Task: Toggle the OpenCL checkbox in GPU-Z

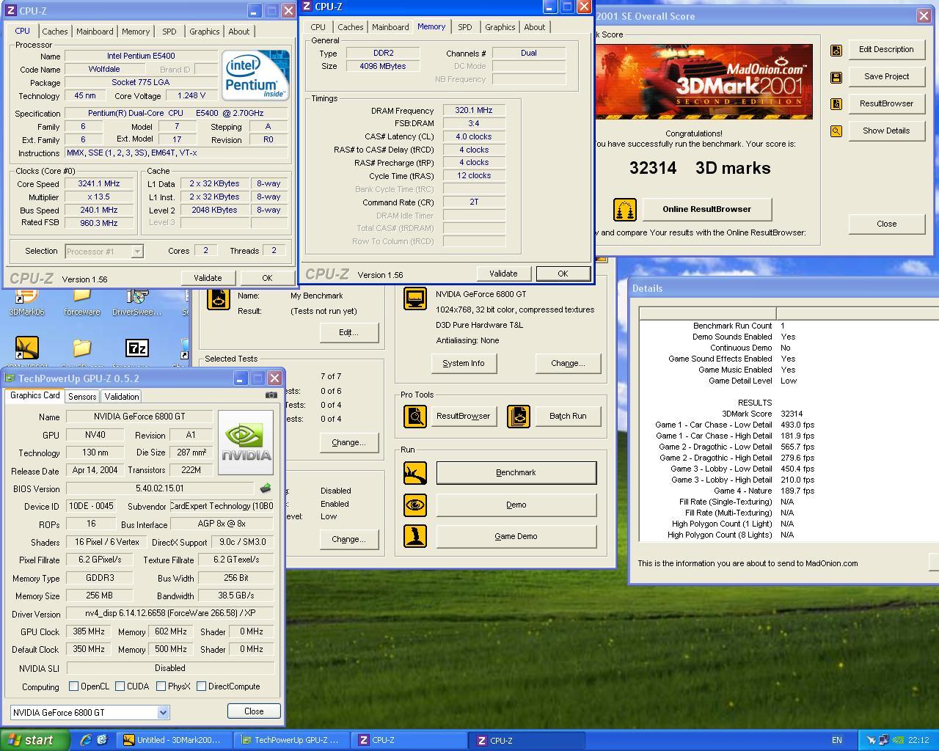Action: [73, 686]
